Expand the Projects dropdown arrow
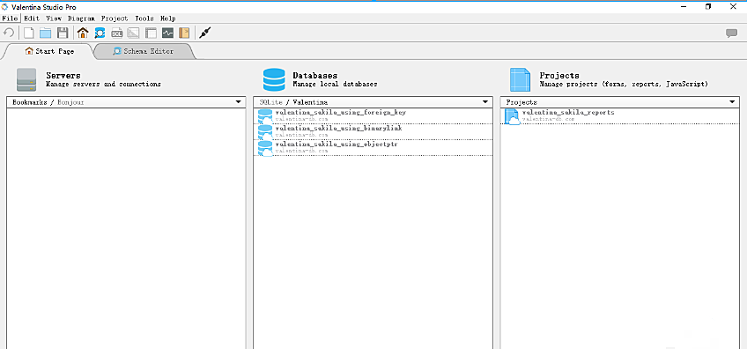This screenshot has height=349, width=747. pyautogui.click(x=732, y=102)
